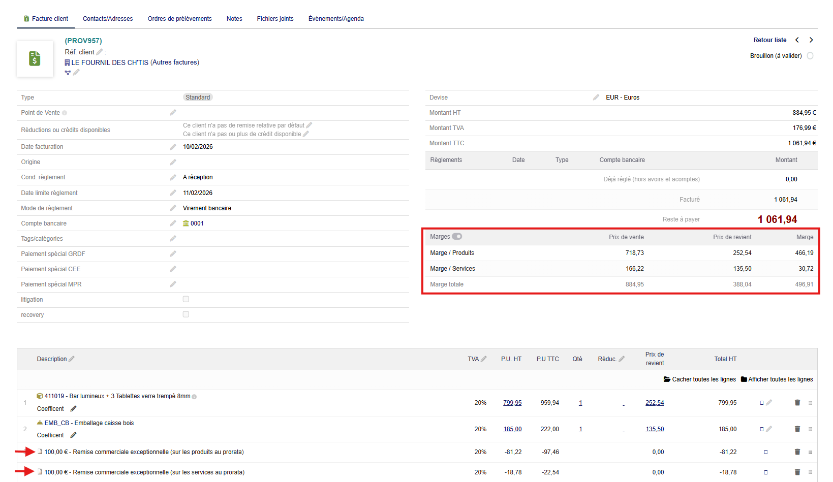Go to previous invoice with left chevron
This screenshot has width=833, height=482.
click(x=797, y=40)
